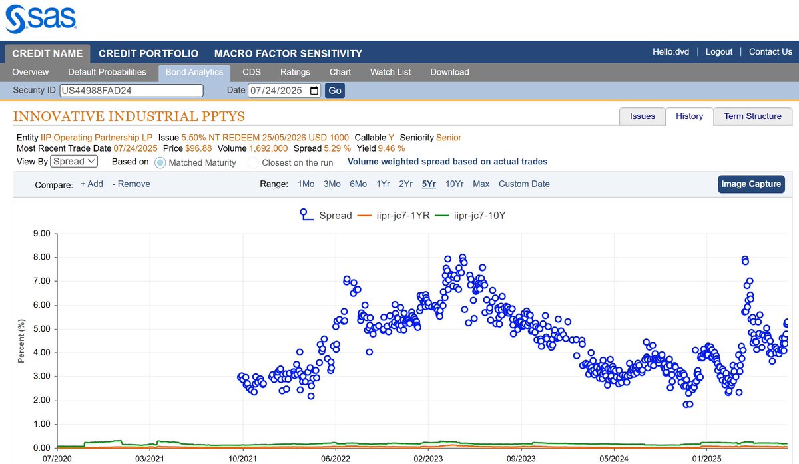This screenshot has width=799, height=464.
Task: Select the Matched Maturity radio button
Action: click(x=160, y=162)
